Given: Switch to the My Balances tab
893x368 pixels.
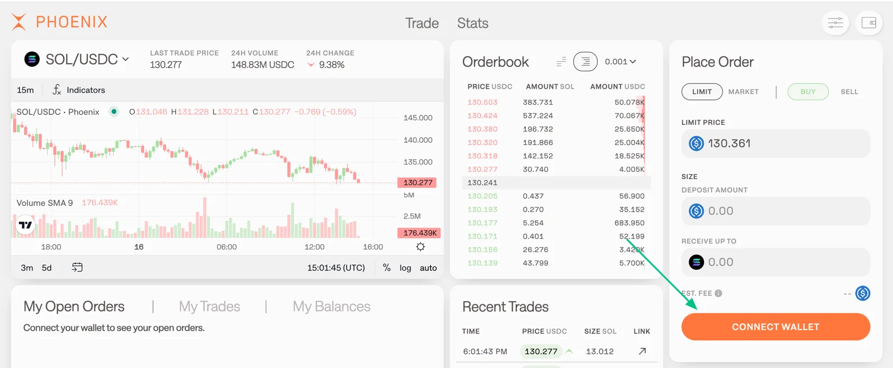Looking at the screenshot, I should (332, 307).
